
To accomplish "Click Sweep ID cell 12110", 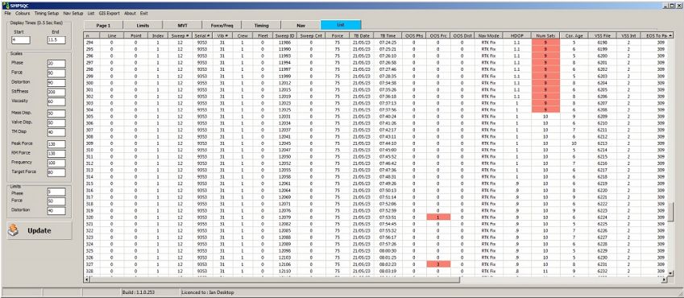I will click(284, 271).
